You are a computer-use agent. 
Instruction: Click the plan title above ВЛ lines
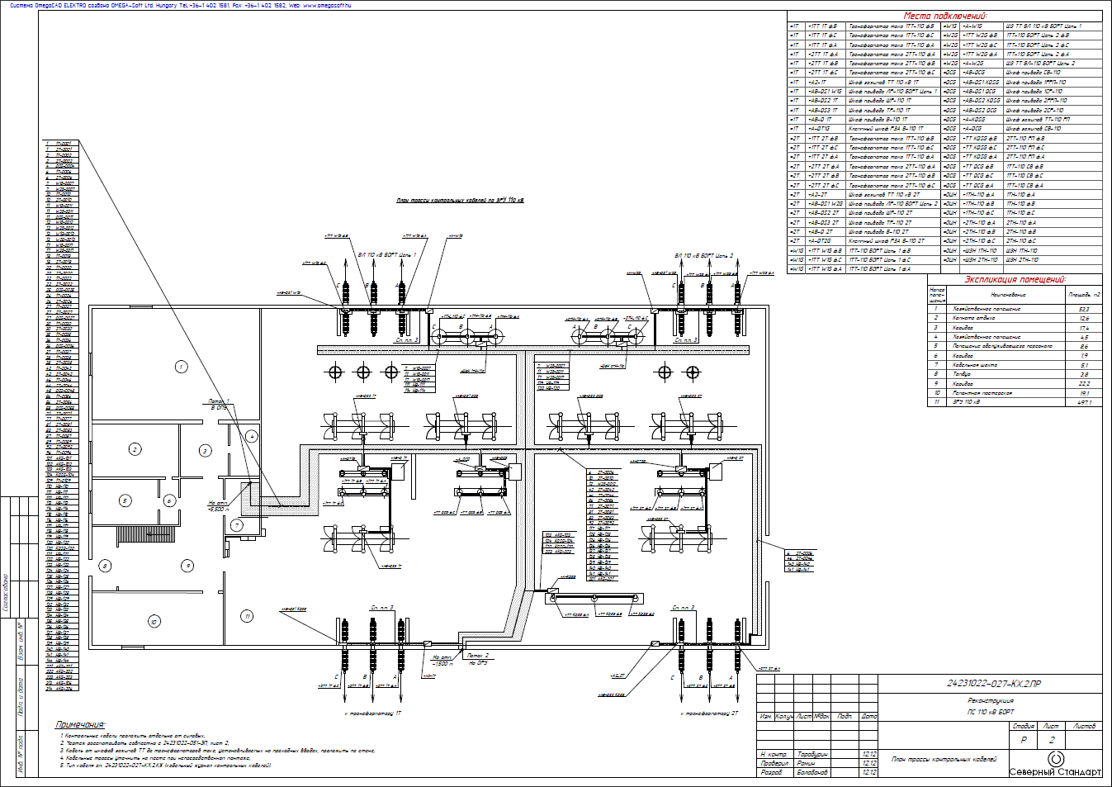(460, 200)
